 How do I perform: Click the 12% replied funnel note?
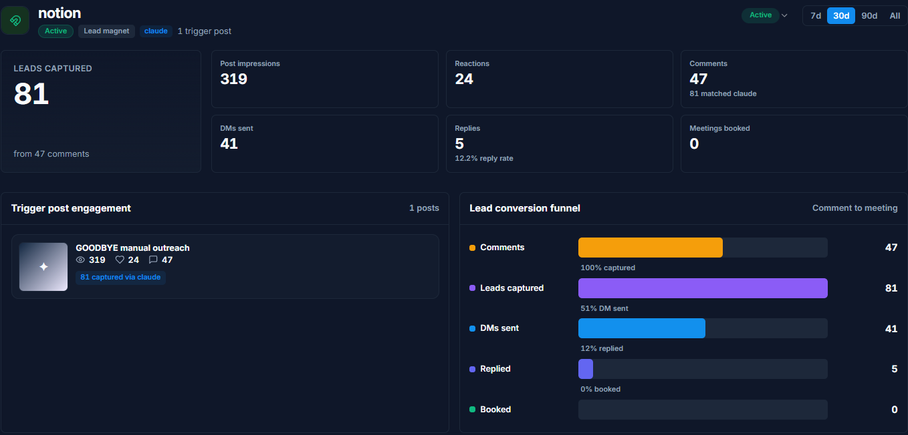coord(602,349)
